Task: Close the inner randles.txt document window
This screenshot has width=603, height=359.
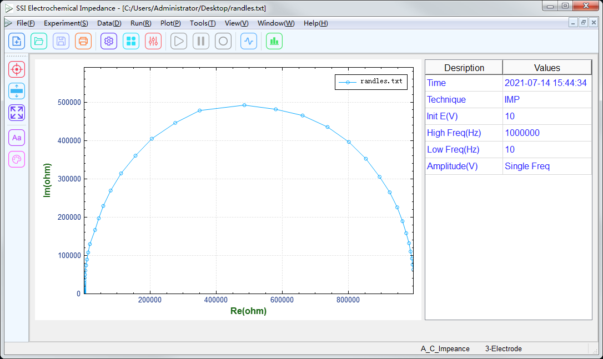Action: pyautogui.click(x=594, y=23)
